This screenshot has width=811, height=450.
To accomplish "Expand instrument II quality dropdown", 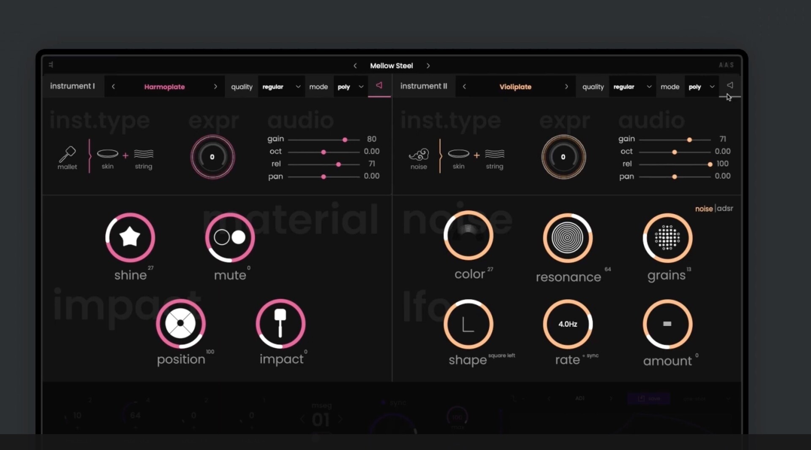I will 632,87.
